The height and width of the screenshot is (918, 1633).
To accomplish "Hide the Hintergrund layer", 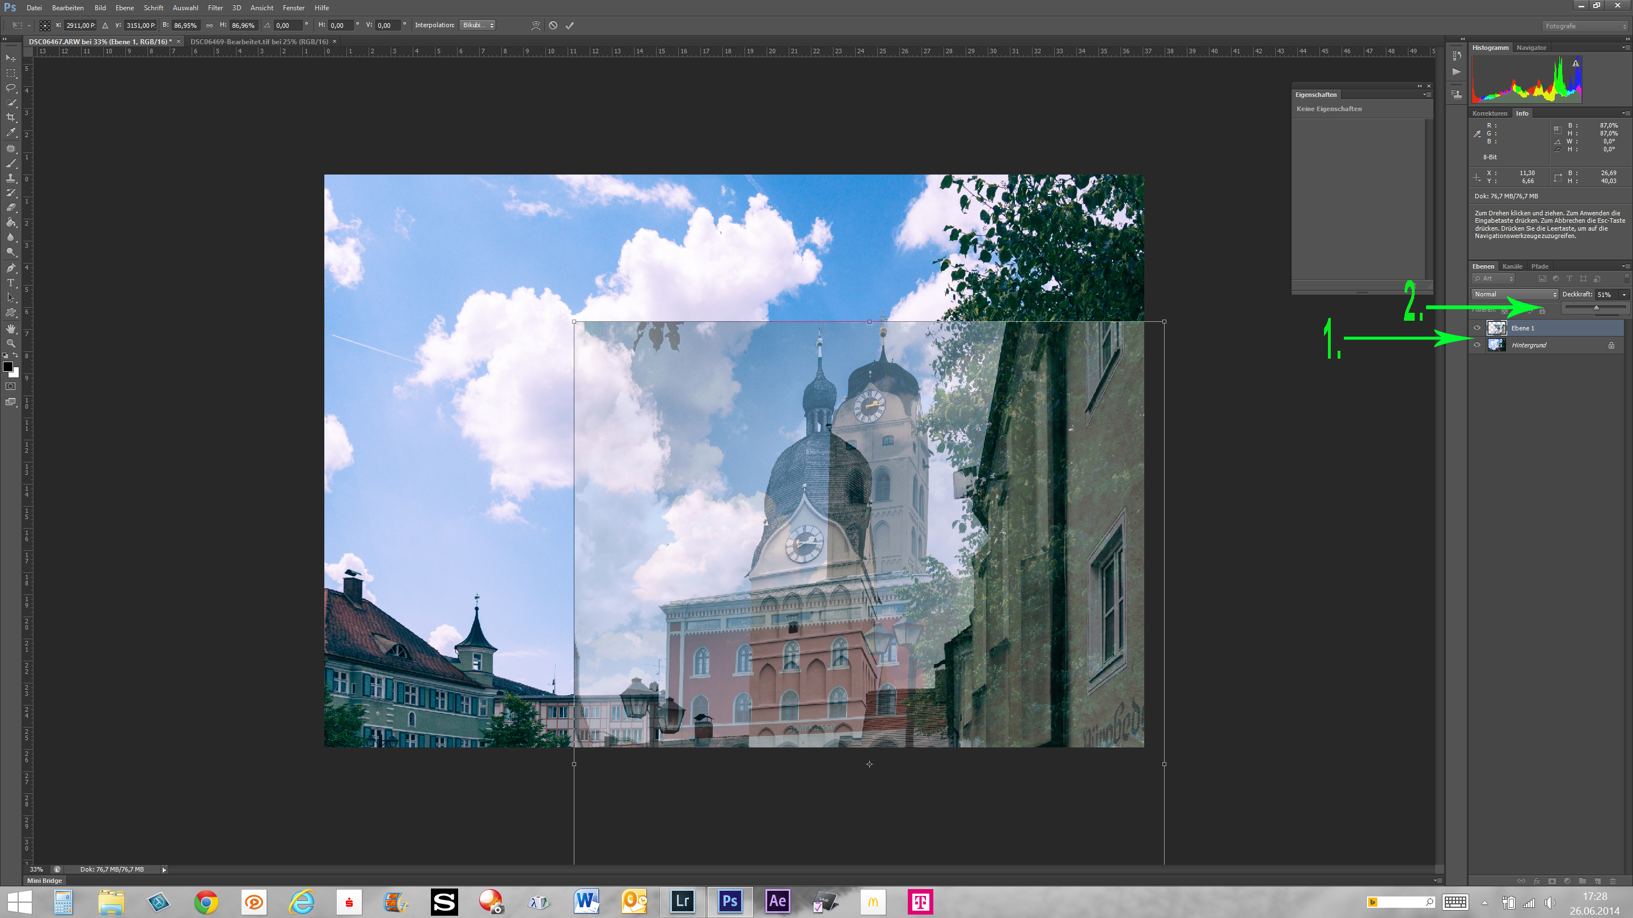I will point(1477,345).
